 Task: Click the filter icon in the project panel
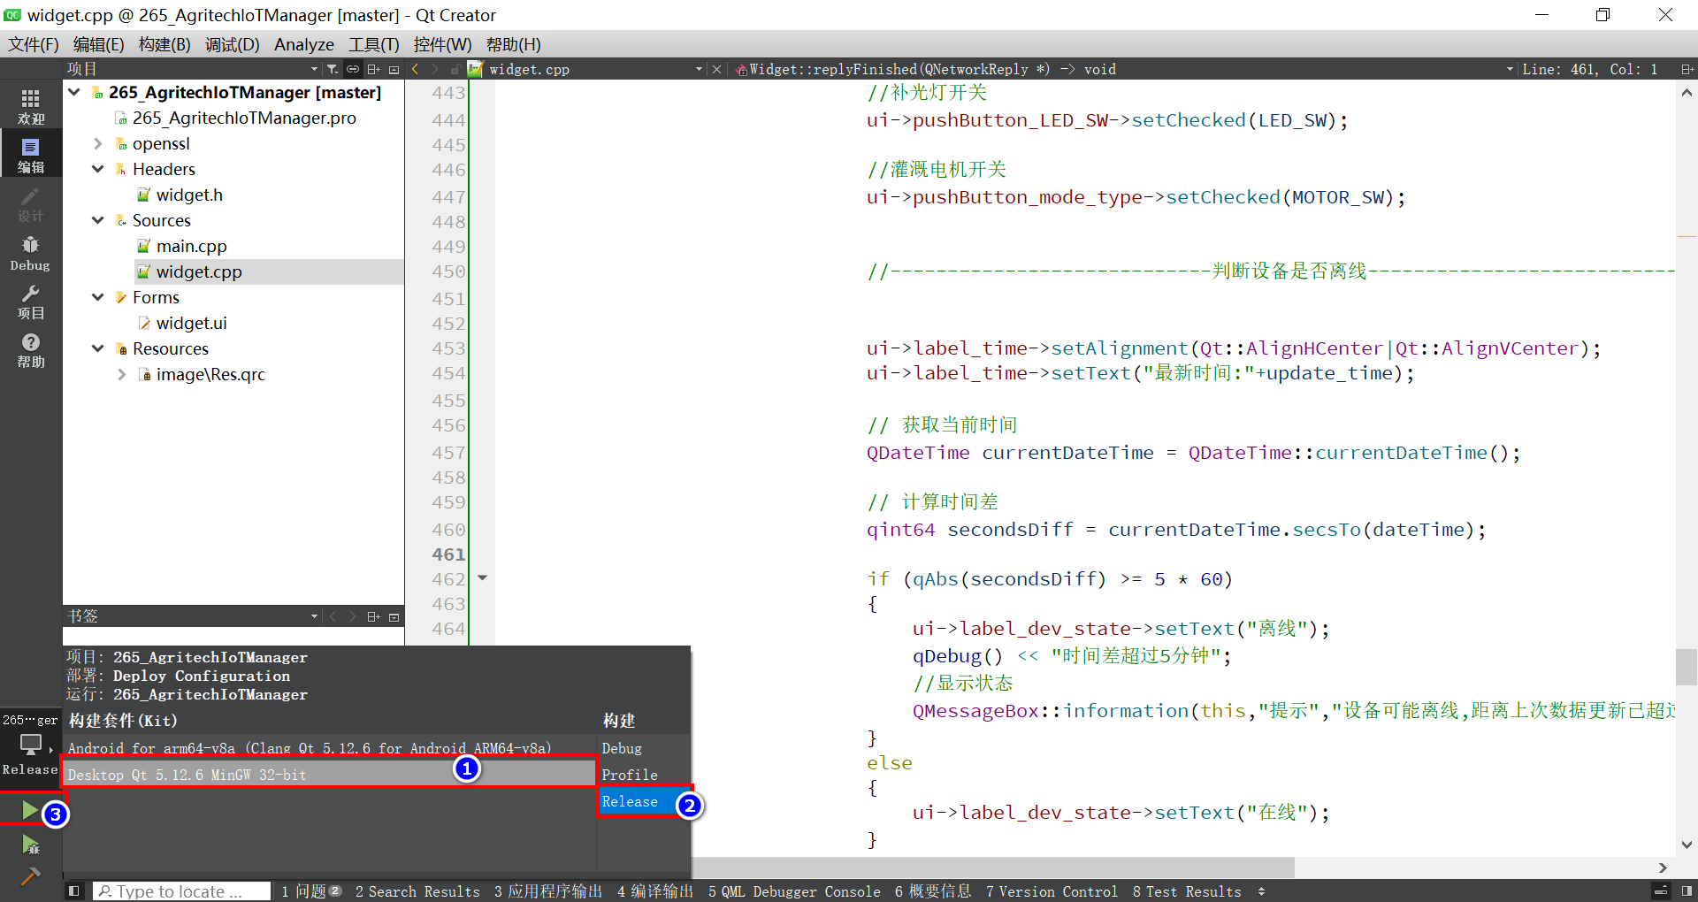pos(333,69)
